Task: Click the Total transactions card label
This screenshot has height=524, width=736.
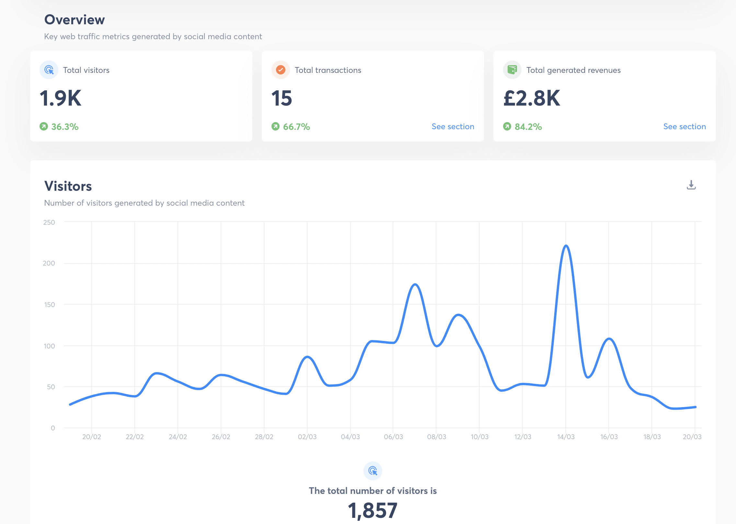Action: tap(328, 70)
